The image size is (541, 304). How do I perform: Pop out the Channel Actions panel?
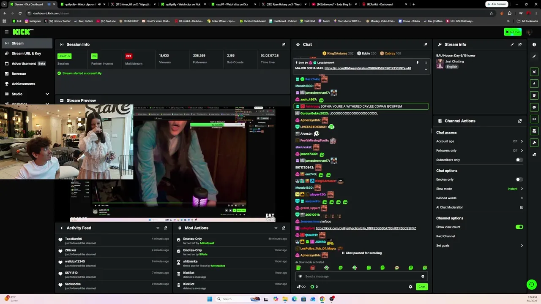tap(520, 121)
